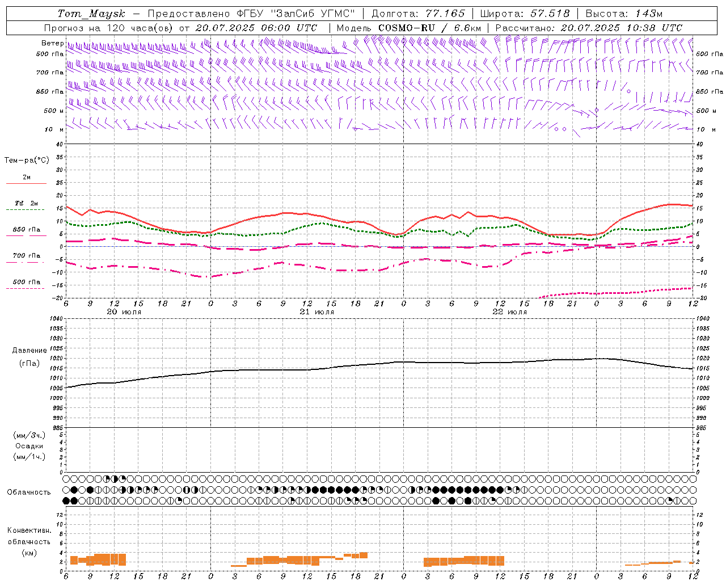Click the left '985' pressure axis value
The width and height of the screenshot is (726, 581).
click(57, 428)
